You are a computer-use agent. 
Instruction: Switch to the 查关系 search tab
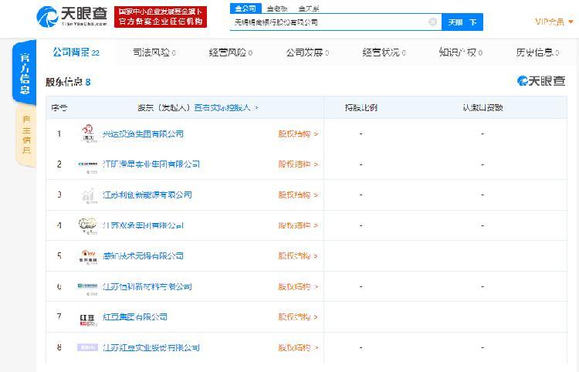click(309, 8)
